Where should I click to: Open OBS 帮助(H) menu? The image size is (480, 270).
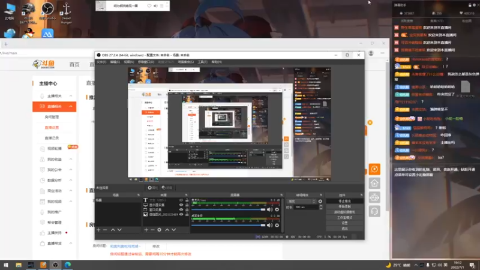pyautogui.click(x=217, y=62)
